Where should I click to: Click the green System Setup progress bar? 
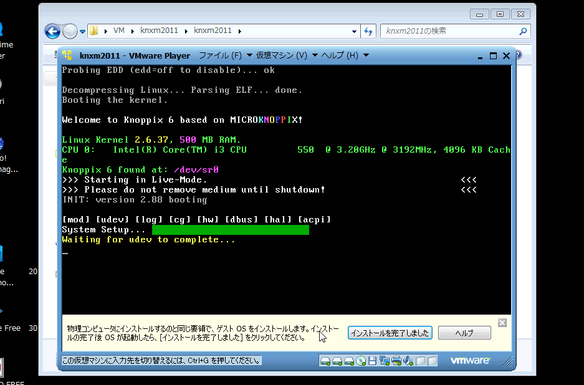click(x=231, y=230)
